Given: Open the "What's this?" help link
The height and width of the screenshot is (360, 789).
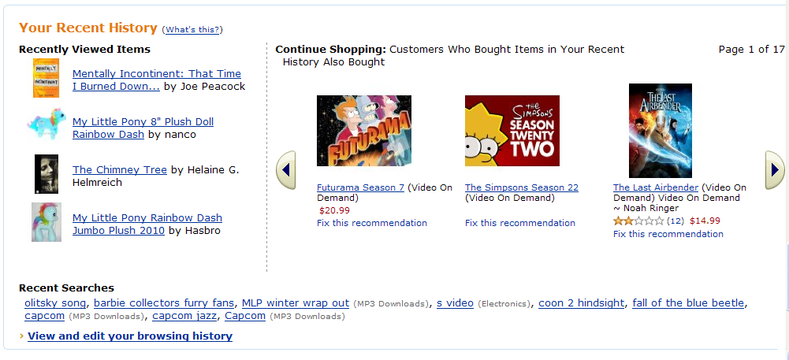Looking at the screenshot, I should point(192,30).
